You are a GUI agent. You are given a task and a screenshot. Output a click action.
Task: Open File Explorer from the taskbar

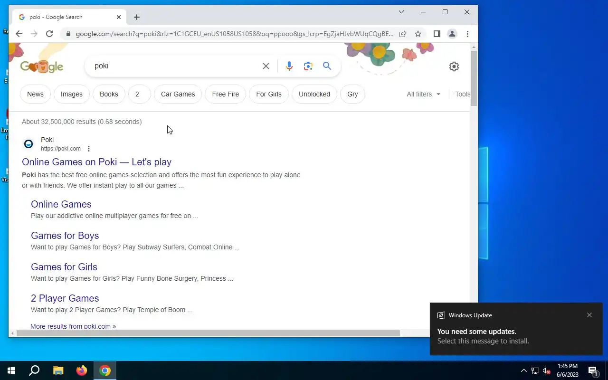click(58, 370)
